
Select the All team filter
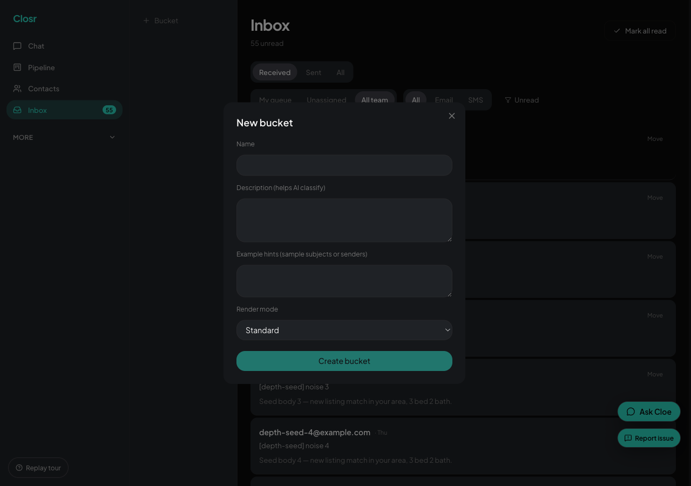click(x=375, y=100)
